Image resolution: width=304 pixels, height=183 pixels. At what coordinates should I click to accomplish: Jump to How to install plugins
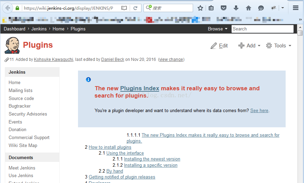click(110, 147)
